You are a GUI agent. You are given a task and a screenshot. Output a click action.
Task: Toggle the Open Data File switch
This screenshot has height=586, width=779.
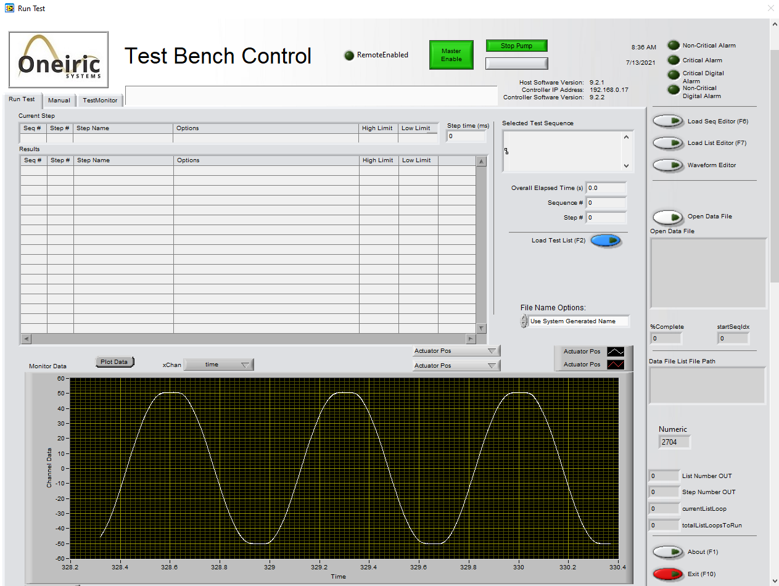tap(668, 217)
